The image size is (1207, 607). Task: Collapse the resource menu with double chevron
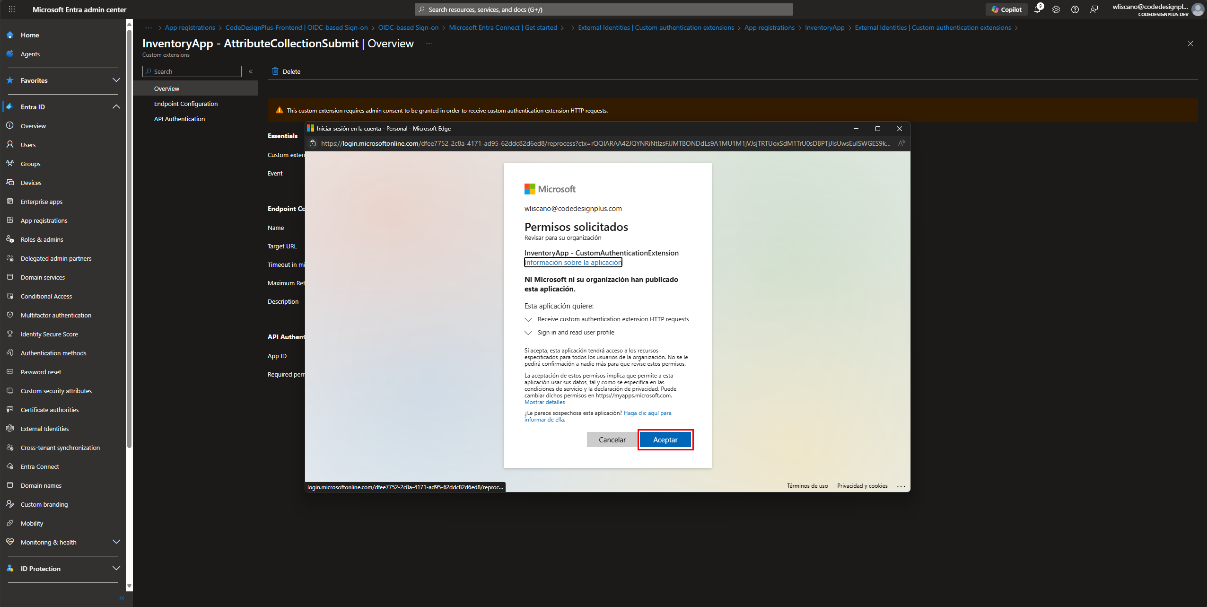click(251, 71)
